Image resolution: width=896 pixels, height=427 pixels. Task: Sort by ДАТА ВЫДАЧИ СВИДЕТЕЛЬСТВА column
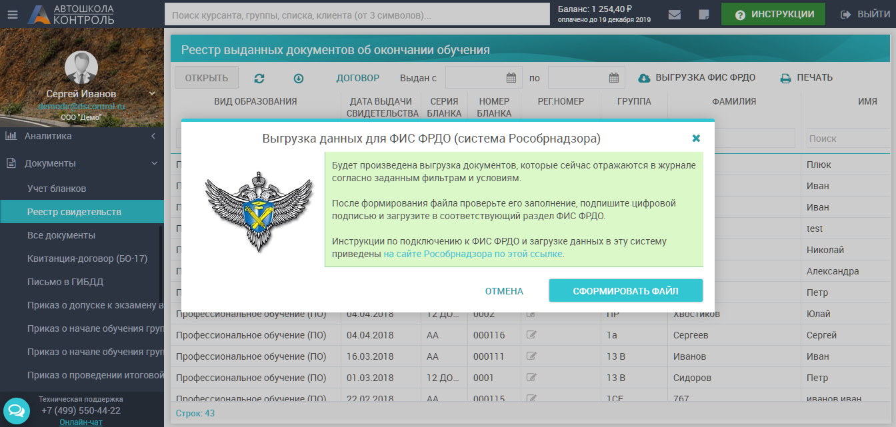pyautogui.click(x=382, y=107)
